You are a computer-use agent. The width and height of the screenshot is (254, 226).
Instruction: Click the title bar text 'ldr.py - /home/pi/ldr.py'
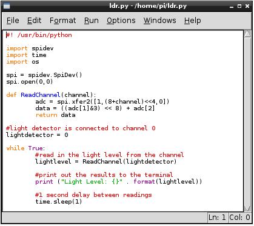148,6
